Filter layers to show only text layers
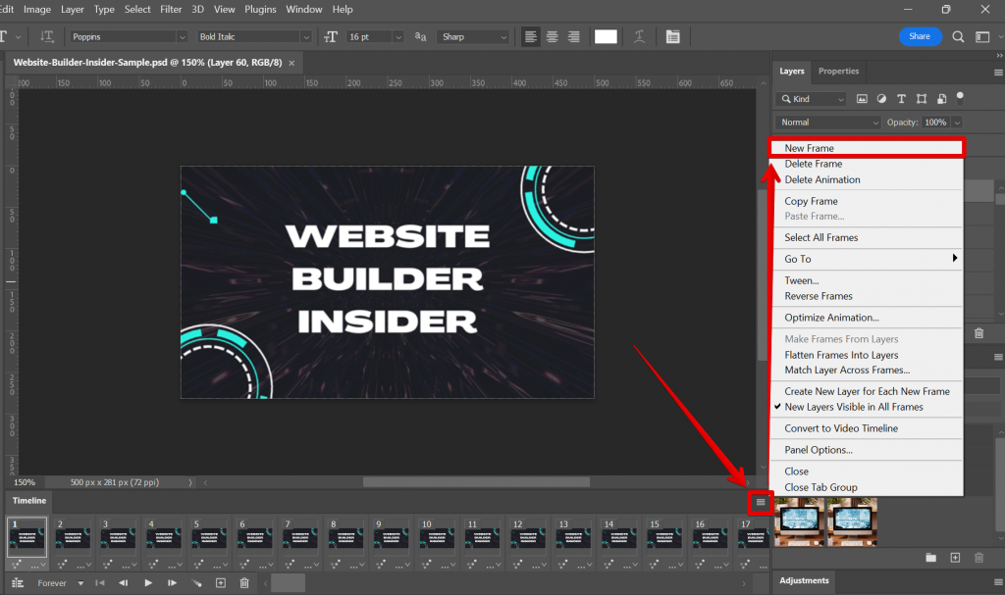Screen dimensions: 1005x595 click(x=901, y=99)
